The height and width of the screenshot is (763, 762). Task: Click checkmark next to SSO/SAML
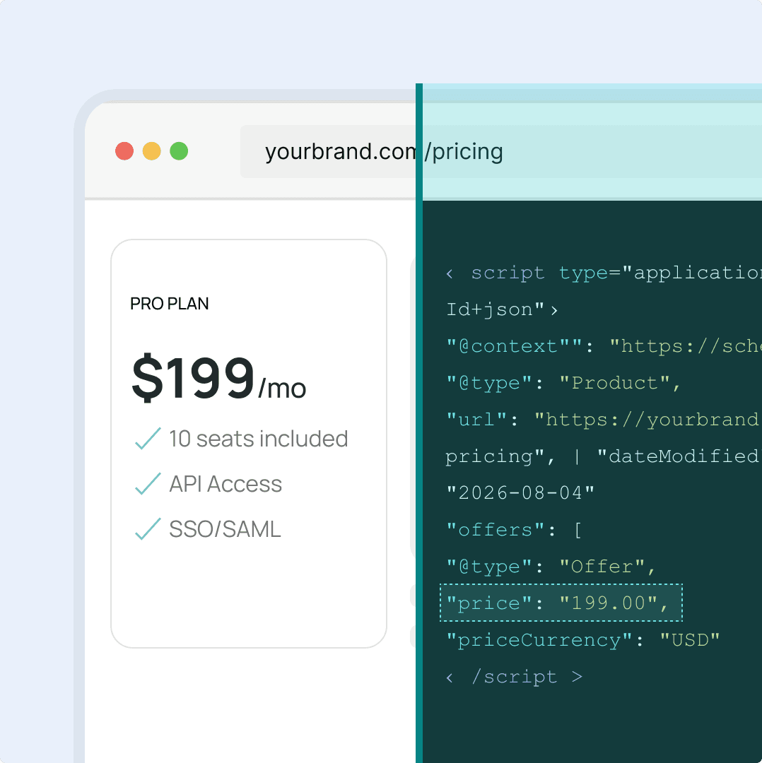148,529
